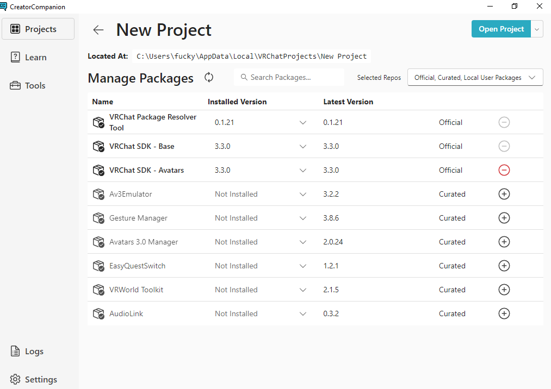Image resolution: width=551 pixels, height=389 pixels.
Task: Add the EasyQuestSwitch package
Action: 504,266
